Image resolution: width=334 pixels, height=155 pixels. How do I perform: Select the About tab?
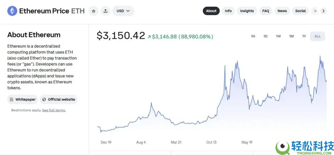click(x=211, y=11)
